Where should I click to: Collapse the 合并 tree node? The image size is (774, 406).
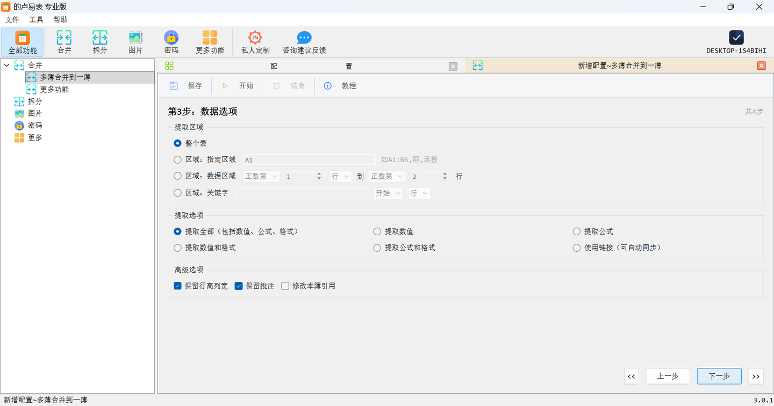[6, 66]
